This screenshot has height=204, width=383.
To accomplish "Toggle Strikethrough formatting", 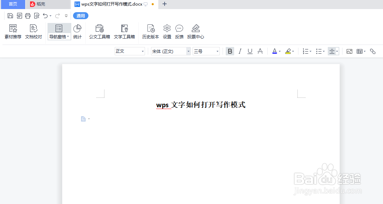I will (260, 52).
